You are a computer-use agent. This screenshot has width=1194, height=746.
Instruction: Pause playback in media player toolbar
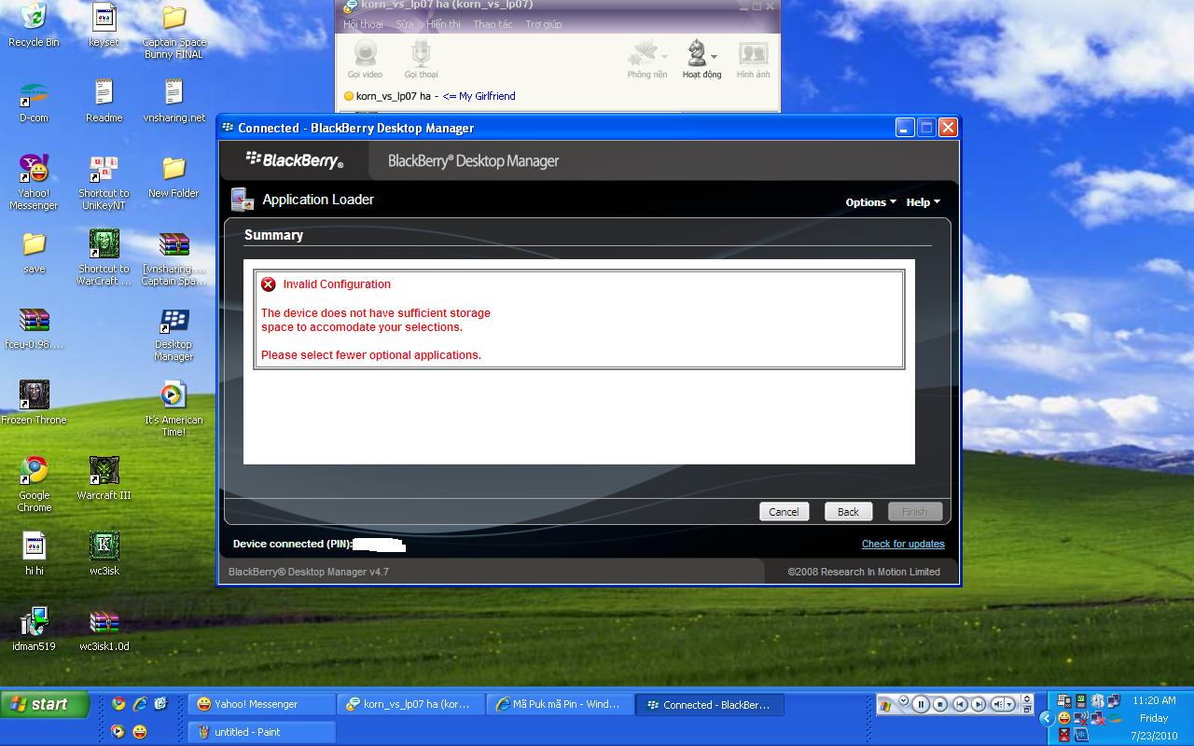pos(921,705)
